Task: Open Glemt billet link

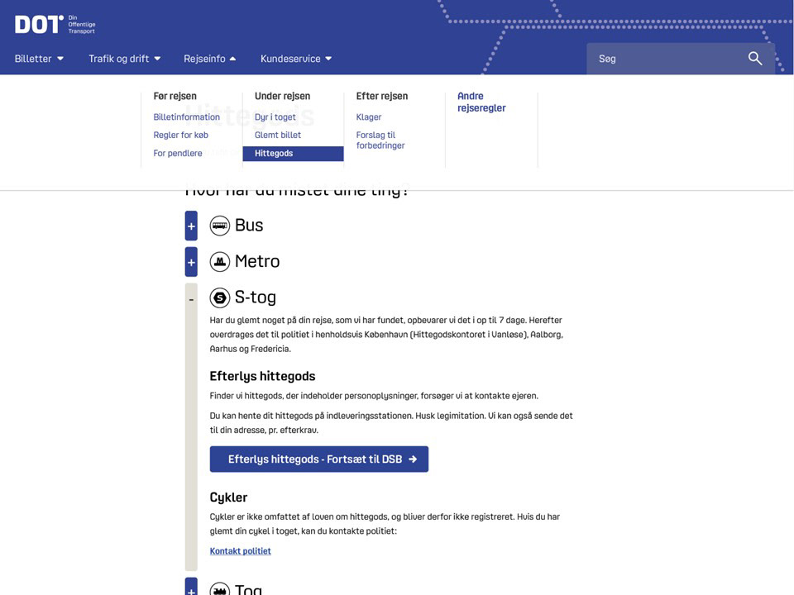Action: (278, 135)
